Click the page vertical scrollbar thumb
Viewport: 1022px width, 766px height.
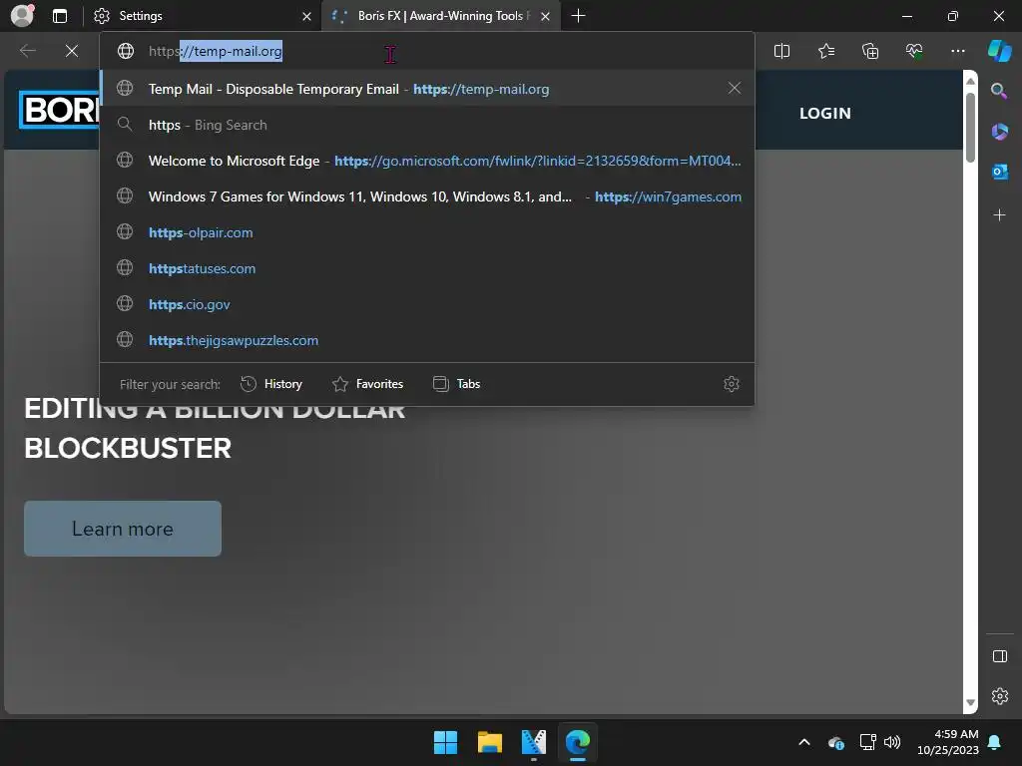970,128
